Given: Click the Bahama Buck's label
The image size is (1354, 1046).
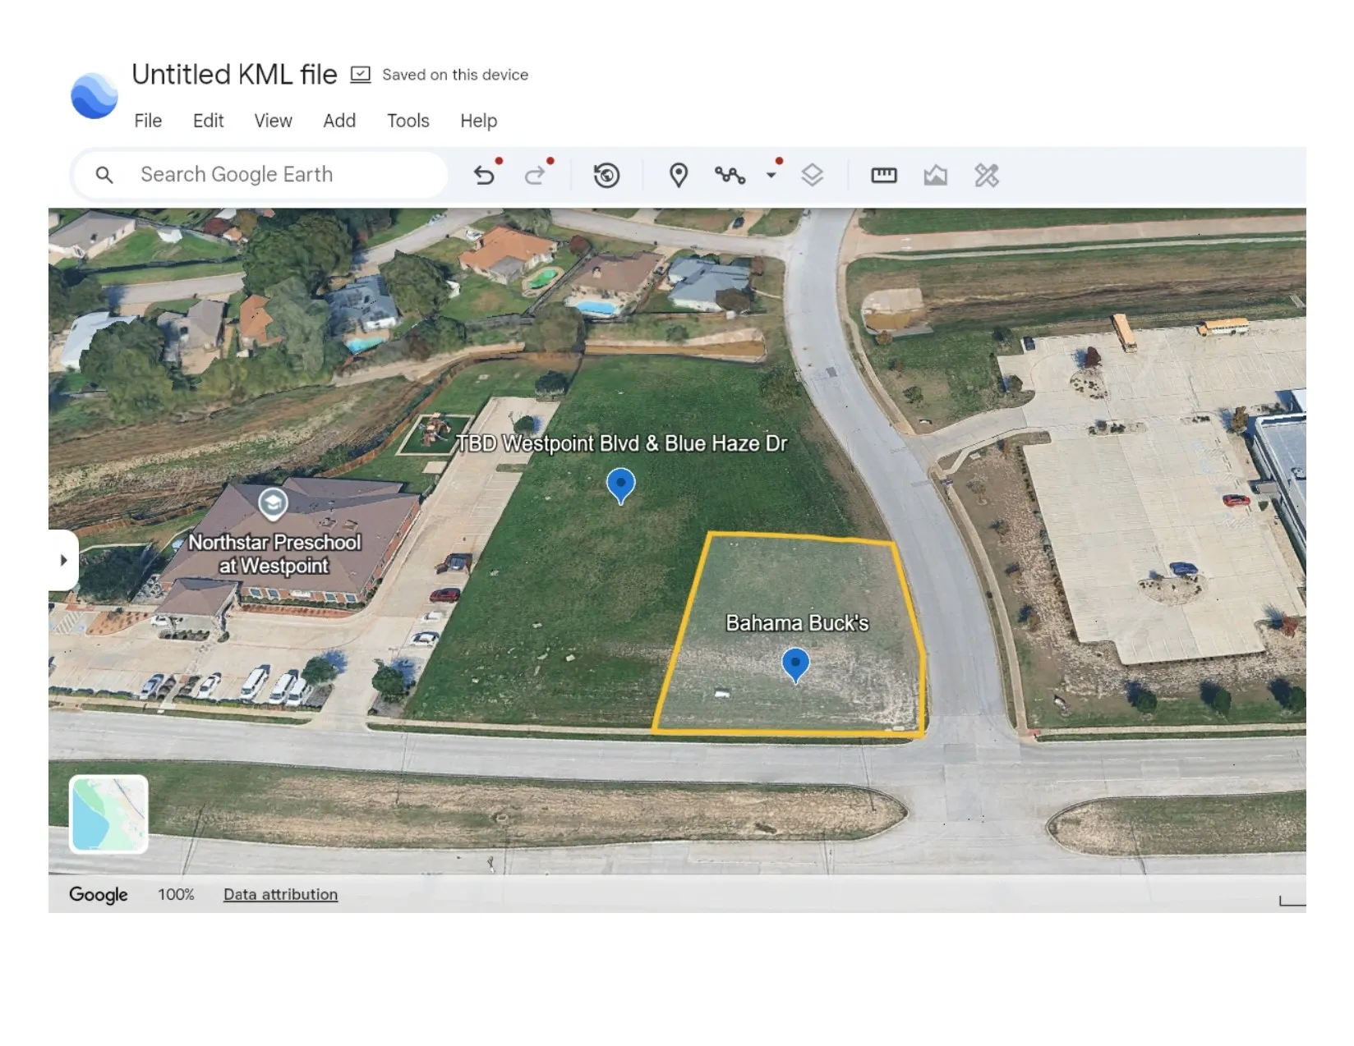Looking at the screenshot, I should coord(797,623).
